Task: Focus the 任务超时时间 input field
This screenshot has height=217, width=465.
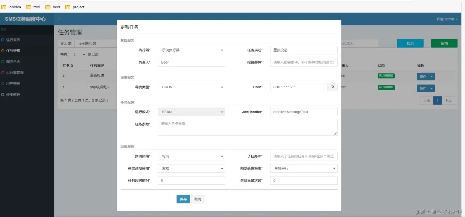Action: 192,181
